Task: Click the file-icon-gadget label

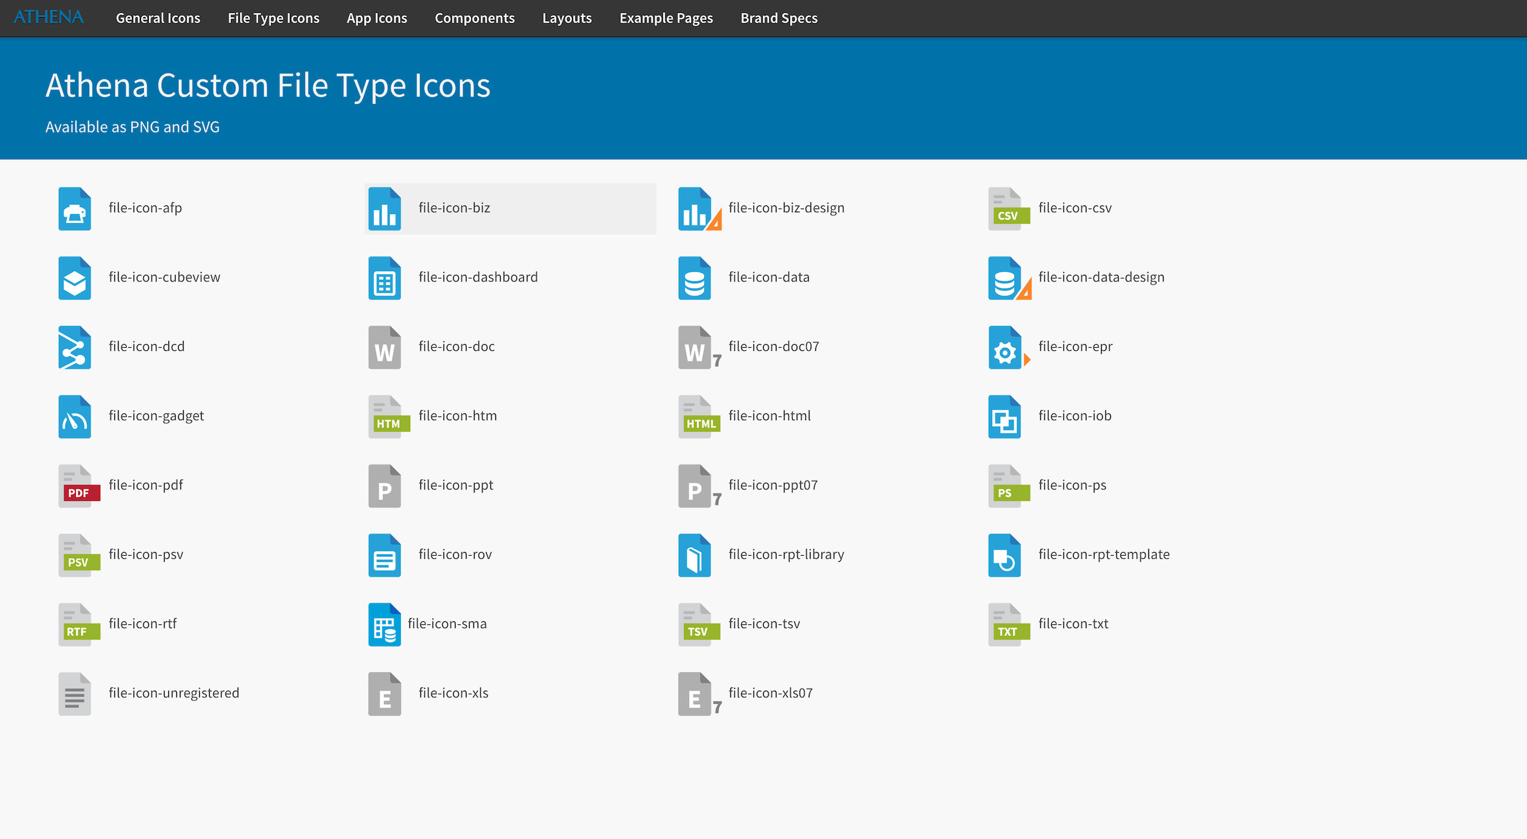Action: tap(156, 416)
